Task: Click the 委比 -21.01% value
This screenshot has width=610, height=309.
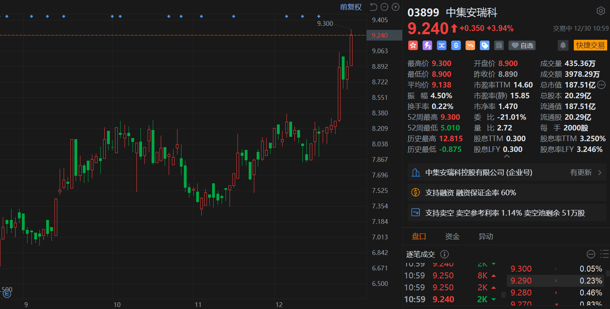Action: tap(512, 117)
